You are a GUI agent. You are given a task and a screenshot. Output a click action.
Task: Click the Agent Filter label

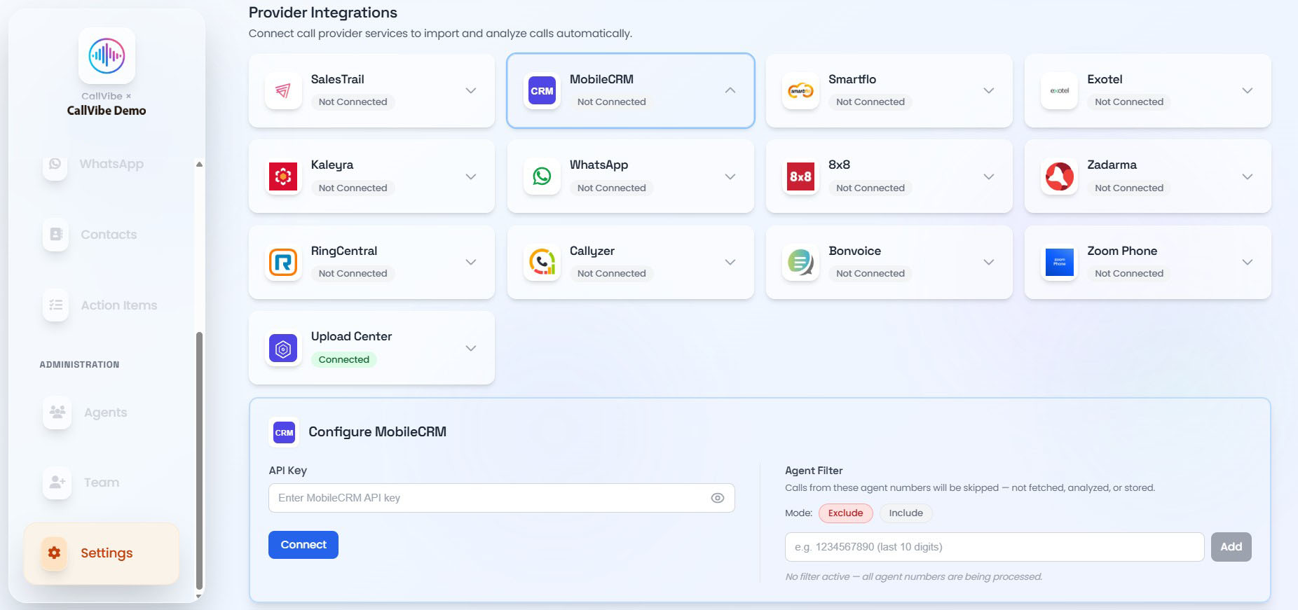814,471
